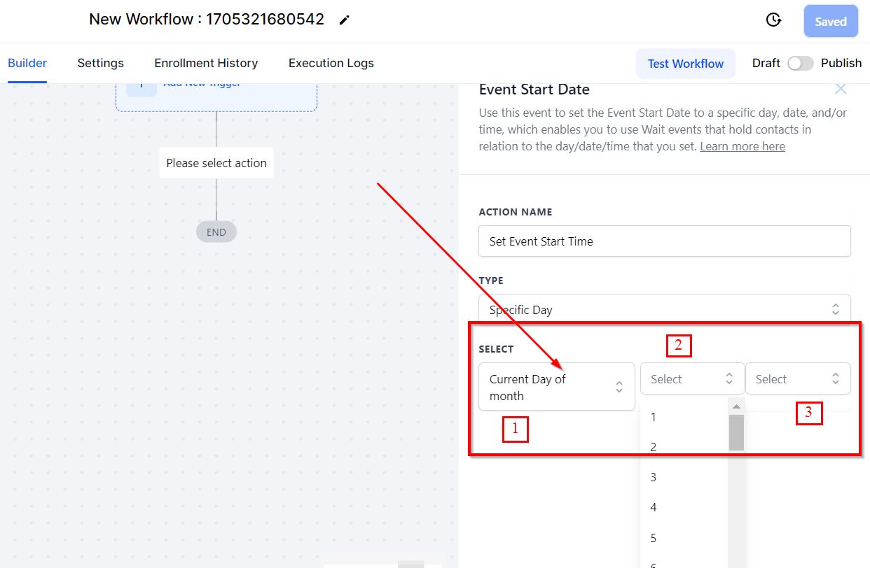Click the Please select action node
This screenshot has height=568, width=870.
[216, 163]
